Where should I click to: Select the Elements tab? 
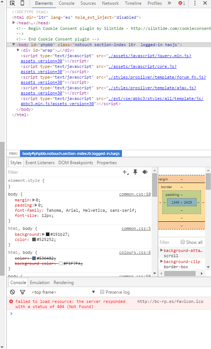click(x=44, y=3)
